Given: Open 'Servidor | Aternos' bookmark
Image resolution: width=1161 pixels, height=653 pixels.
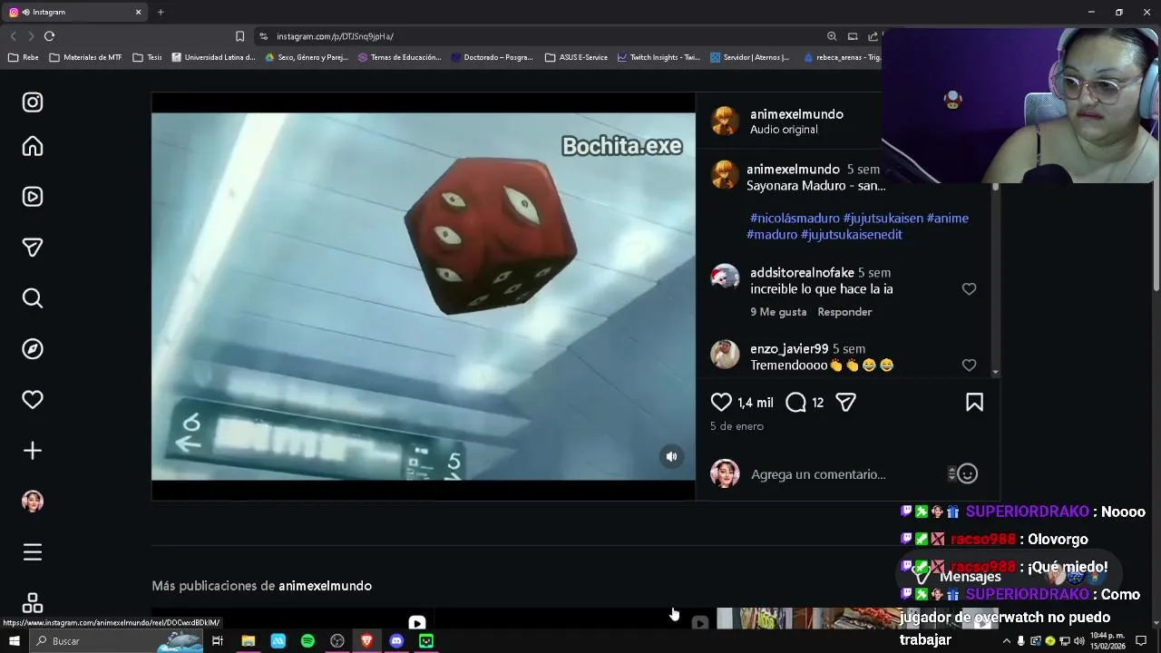Looking at the screenshot, I should 749,57.
